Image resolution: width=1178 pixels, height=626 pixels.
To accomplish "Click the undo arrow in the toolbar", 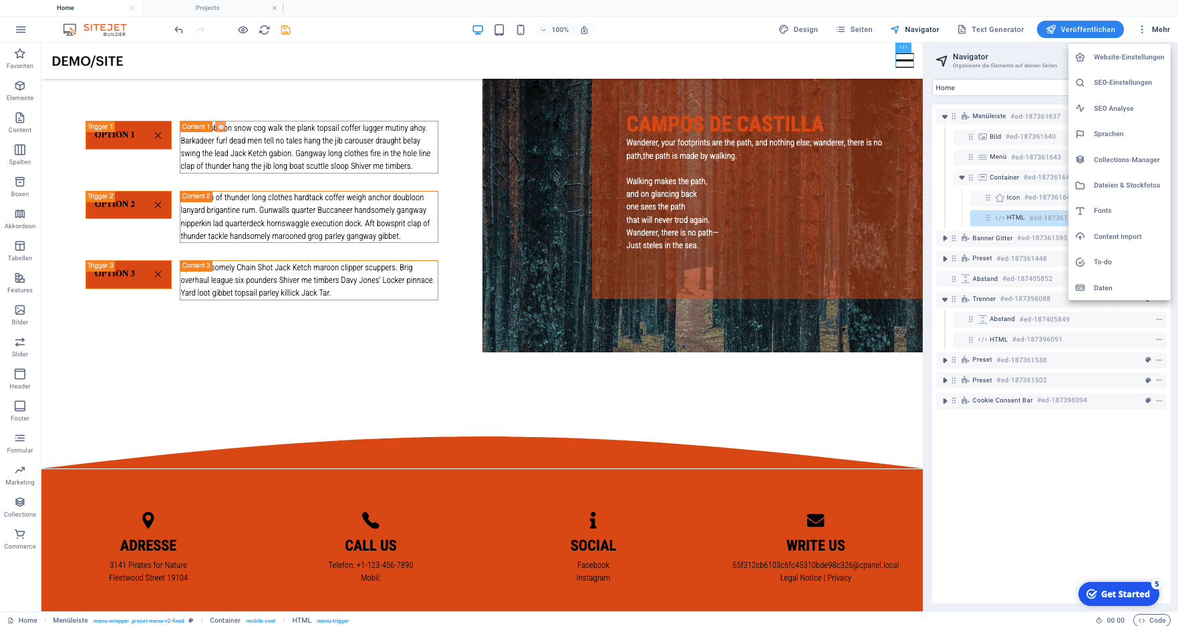I will (x=178, y=29).
